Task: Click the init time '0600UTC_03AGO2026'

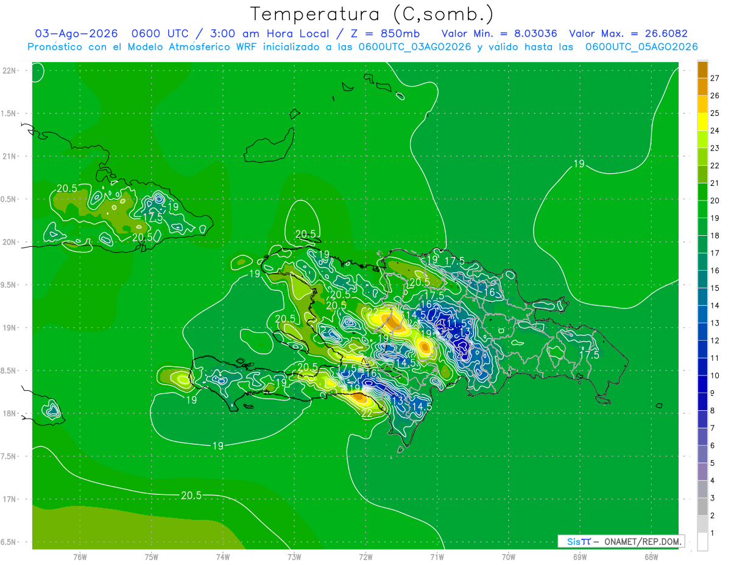Action: (x=414, y=47)
